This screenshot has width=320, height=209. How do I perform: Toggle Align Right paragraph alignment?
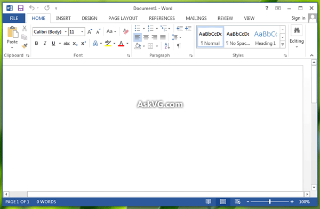pos(155,37)
